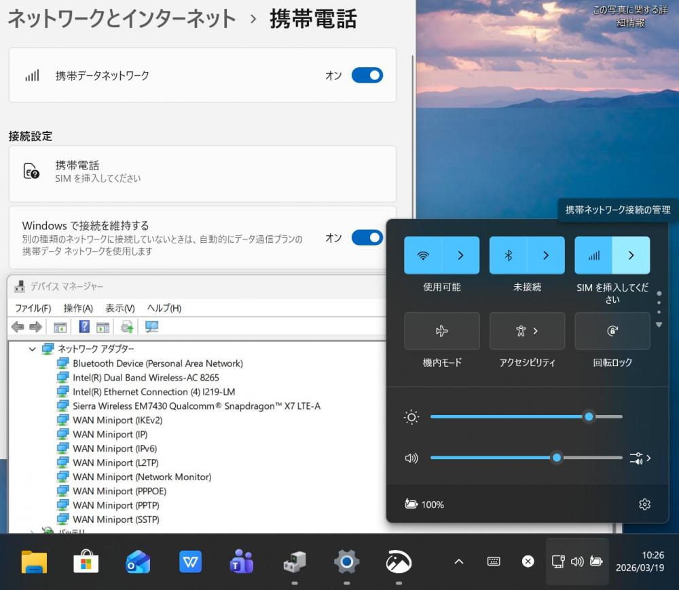Expand Bluetooth devices chevron in quick settings
679x590 pixels.
click(x=546, y=256)
